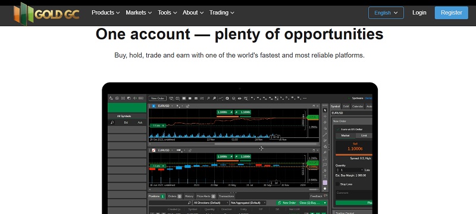The image size is (476, 214).
Task: Toggle the eye visibility icon in platform toolbar
Action: (x=240, y=98)
